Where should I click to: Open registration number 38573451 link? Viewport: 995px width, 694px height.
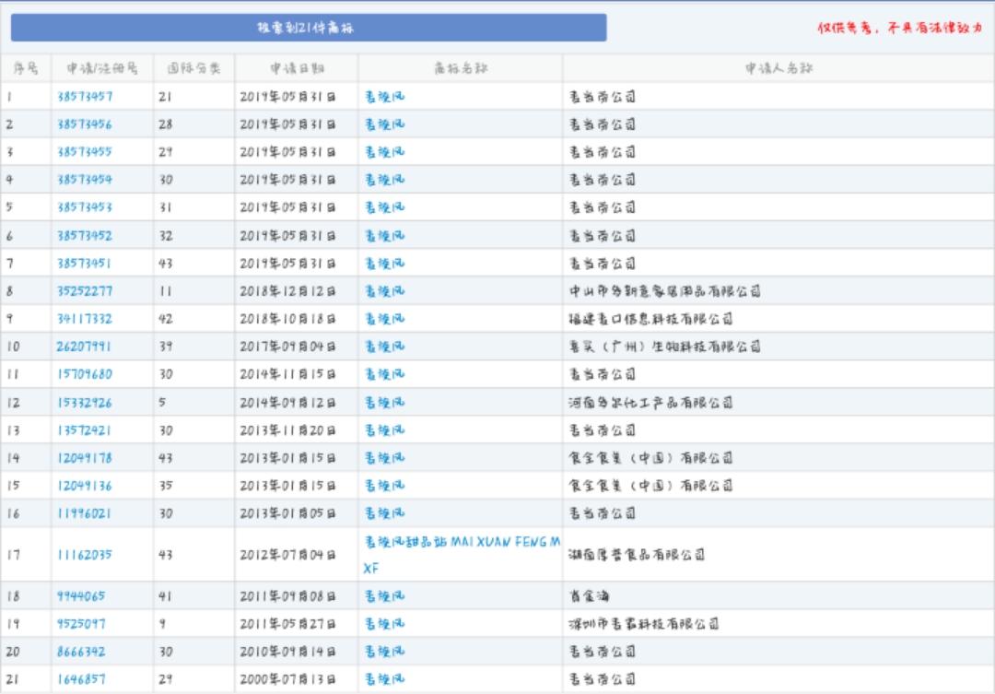point(85,264)
